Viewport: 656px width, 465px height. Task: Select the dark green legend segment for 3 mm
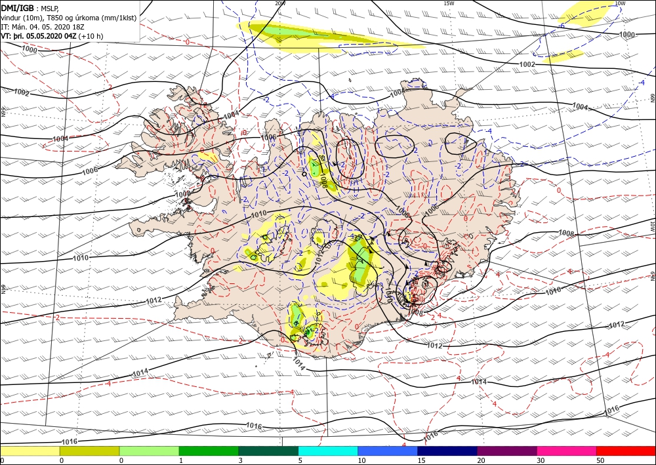pos(268,451)
